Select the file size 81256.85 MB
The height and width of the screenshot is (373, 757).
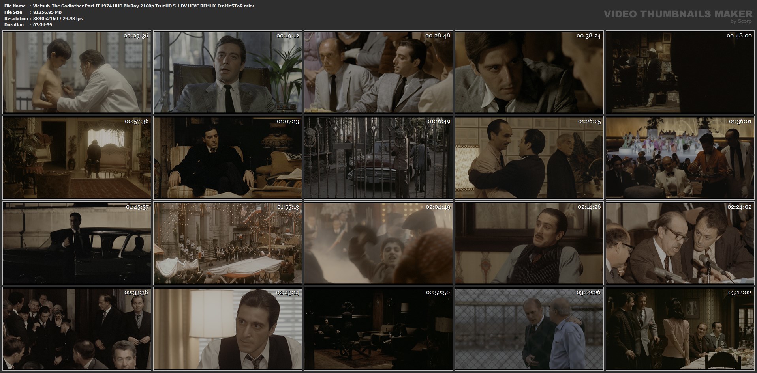(47, 12)
